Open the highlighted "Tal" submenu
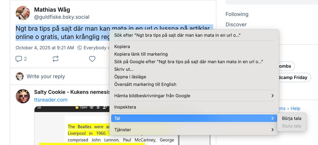The image size is (318, 145). (x=194, y=118)
